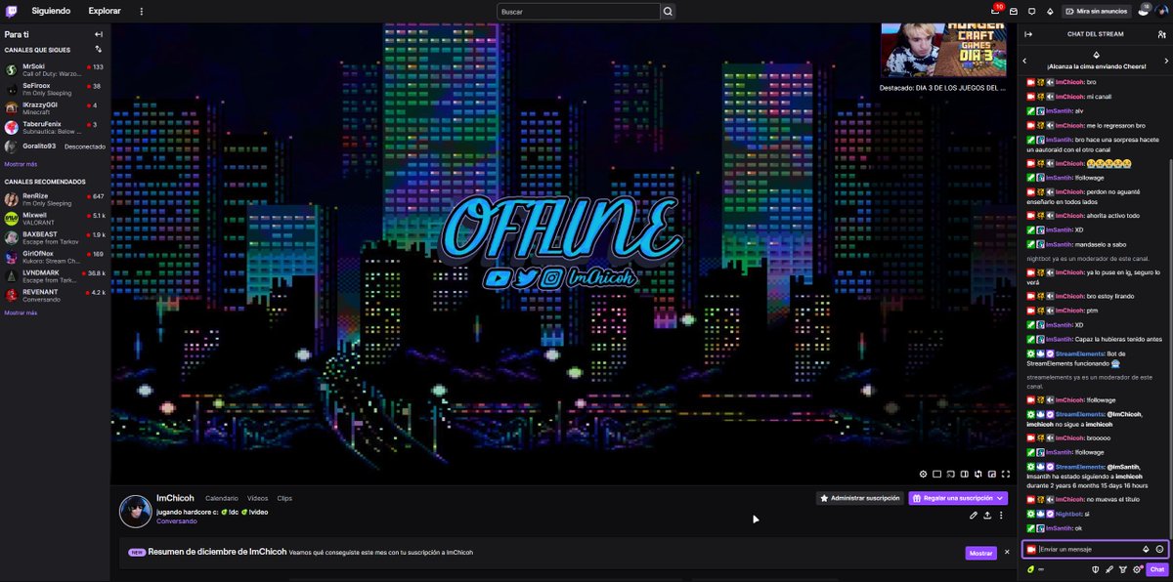Screen dimensions: 1173x582
Task: Open the three-dot menu beside Explorar
Action: pos(142,11)
